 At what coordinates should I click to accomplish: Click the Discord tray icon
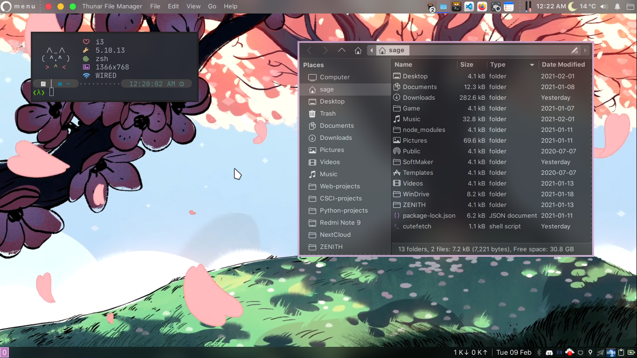[549, 352]
